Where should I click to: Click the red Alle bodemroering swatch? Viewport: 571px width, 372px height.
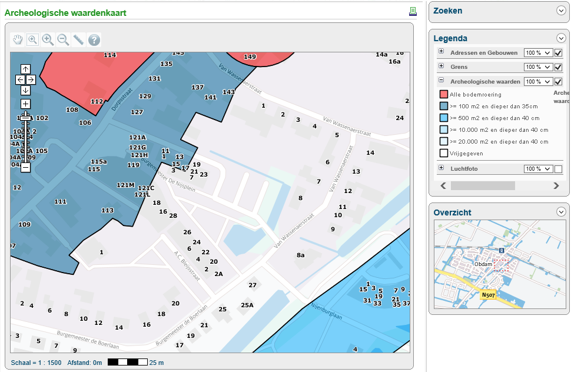443,94
